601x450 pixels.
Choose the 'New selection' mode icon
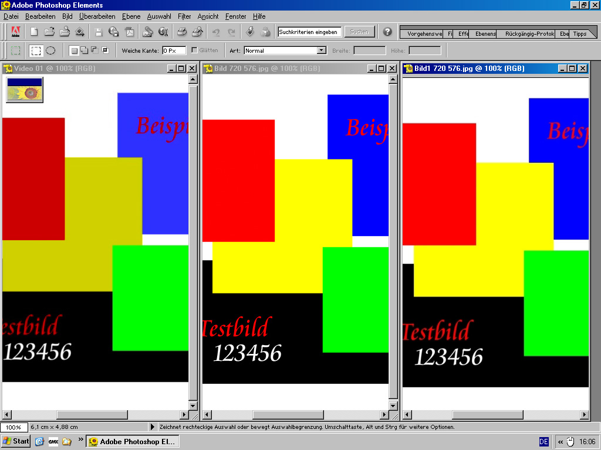tap(73, 50)
